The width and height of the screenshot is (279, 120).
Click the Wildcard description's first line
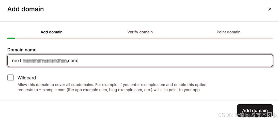[112, 85]
